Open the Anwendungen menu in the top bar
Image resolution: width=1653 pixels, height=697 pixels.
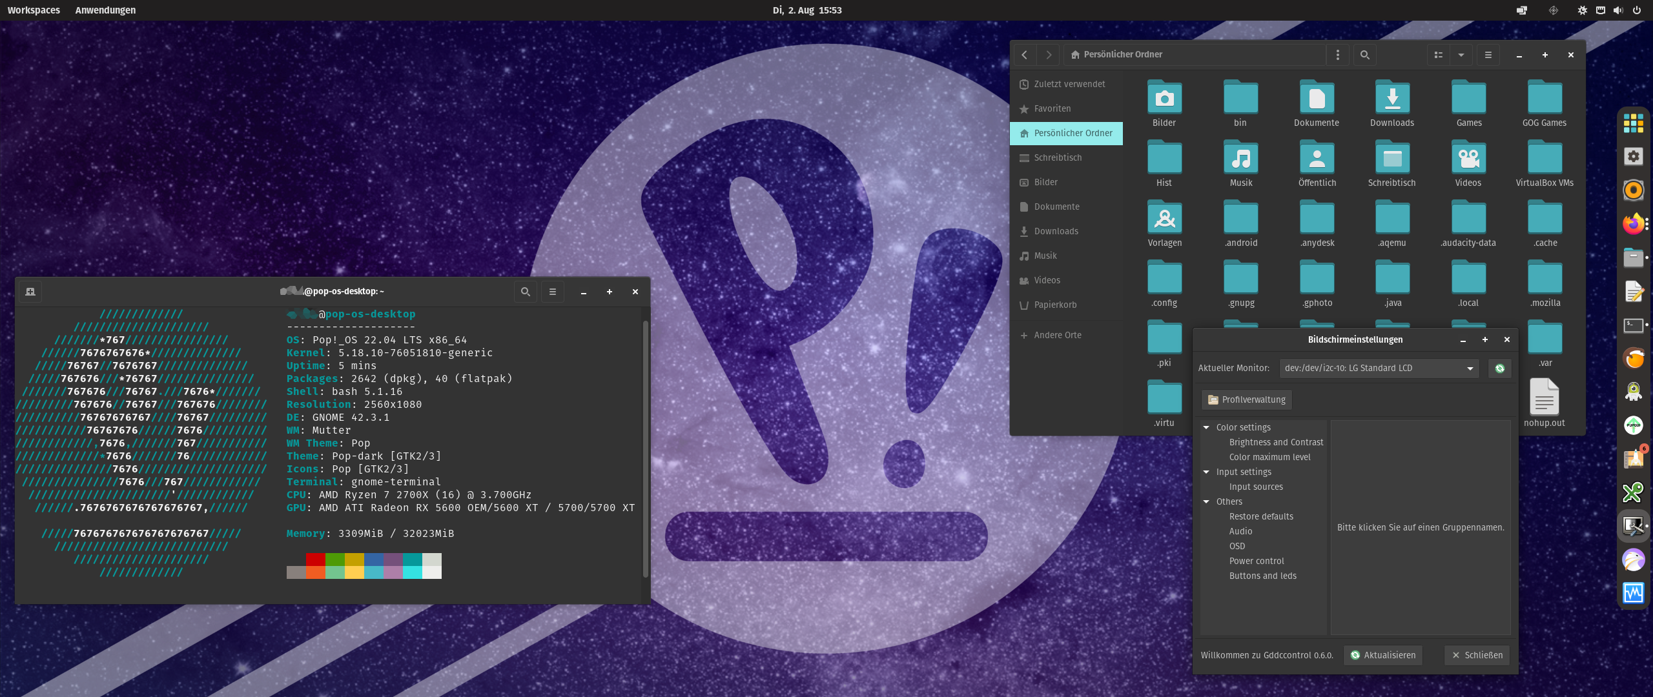tap(105, 10)
